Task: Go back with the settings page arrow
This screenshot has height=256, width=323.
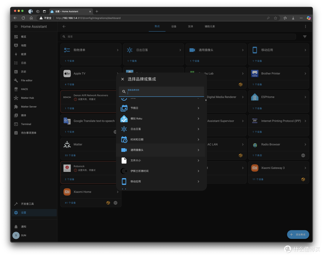Action: tap(64, 26)
